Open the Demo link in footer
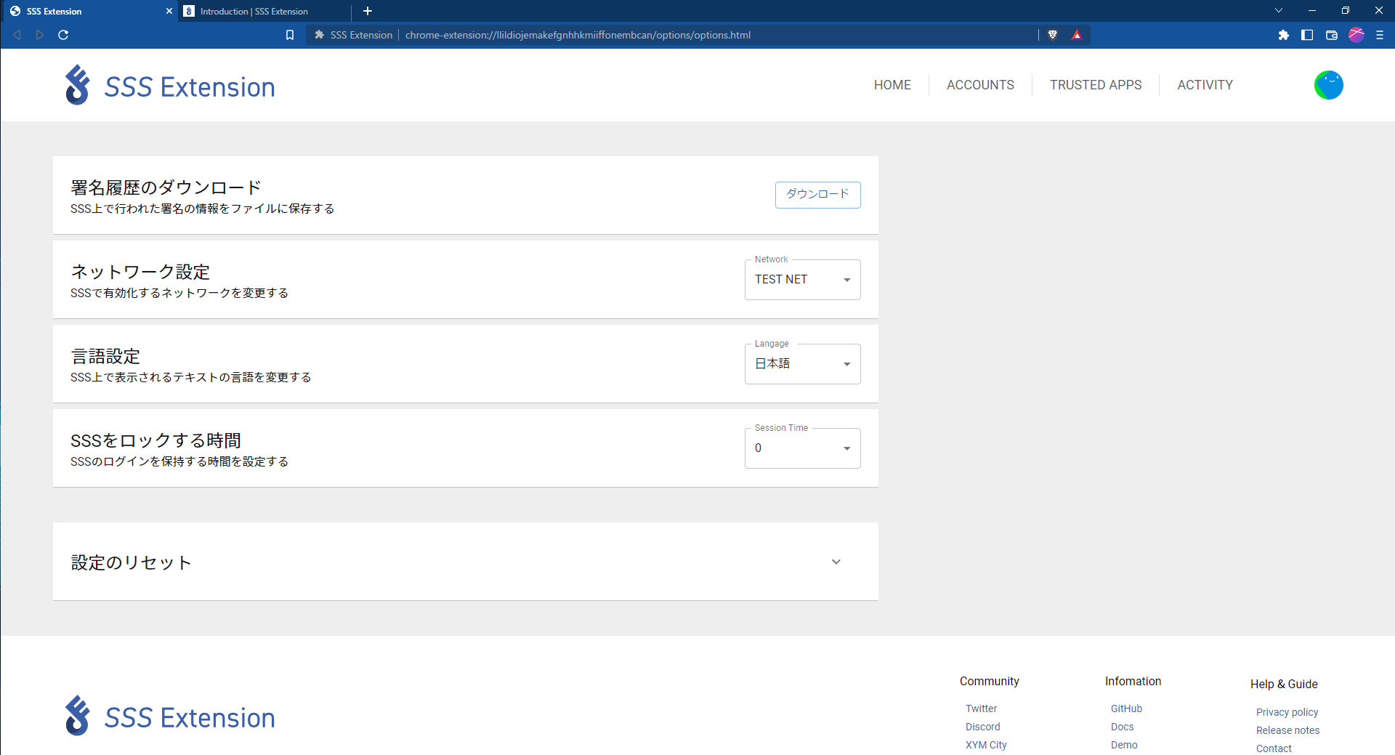 (1124, 745)
